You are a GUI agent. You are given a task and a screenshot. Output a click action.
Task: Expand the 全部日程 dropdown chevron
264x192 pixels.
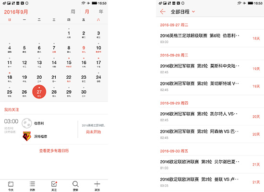(193, 12)
